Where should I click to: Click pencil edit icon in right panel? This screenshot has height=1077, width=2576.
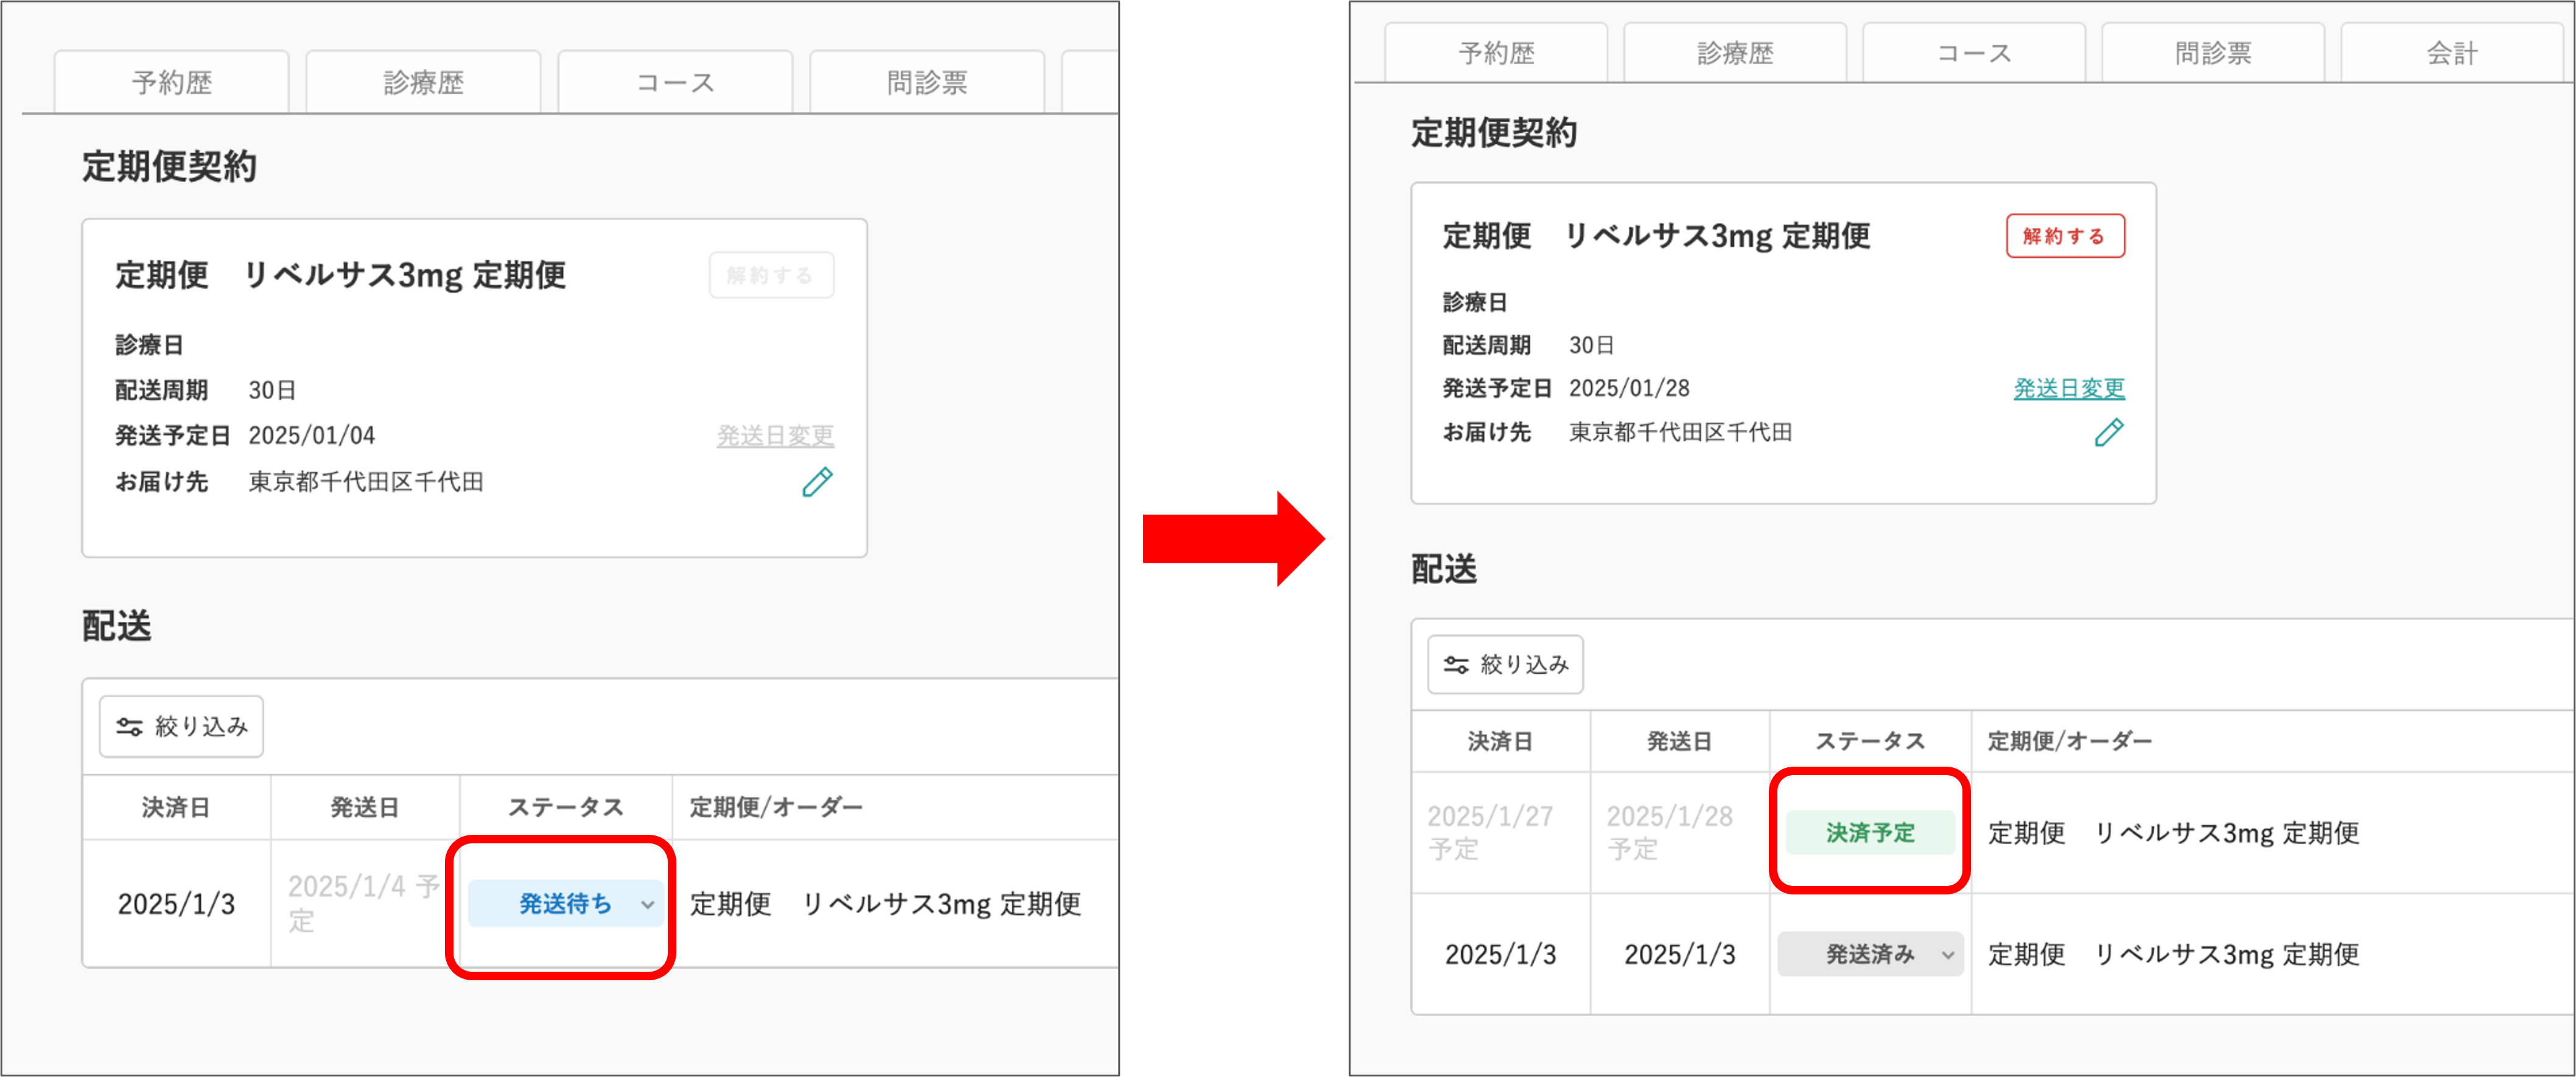click(x=2109, y=432)
